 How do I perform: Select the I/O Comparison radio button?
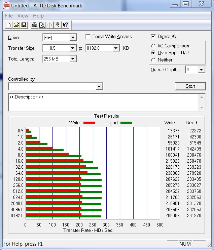point(153,46)
